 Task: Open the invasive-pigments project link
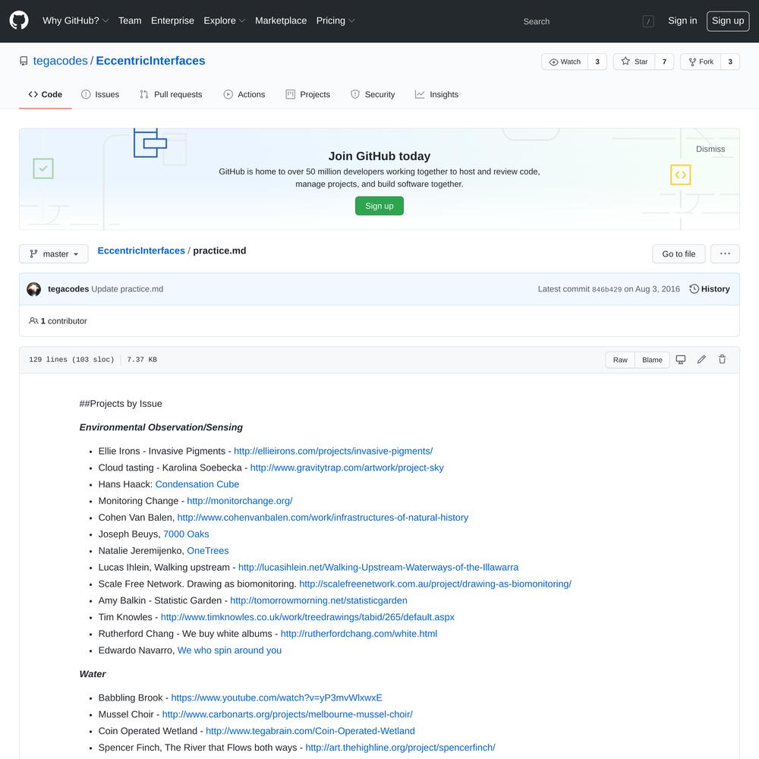click(333, 451)
